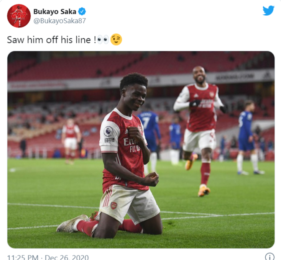Click the Twitter bird logo
The width and height of the screenshot is (281, 260).
point(268,11)
